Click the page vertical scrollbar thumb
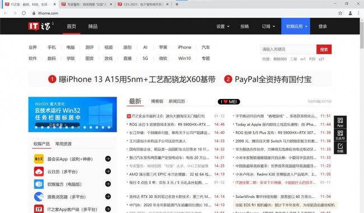364x213 pixels. click(362, 35)
